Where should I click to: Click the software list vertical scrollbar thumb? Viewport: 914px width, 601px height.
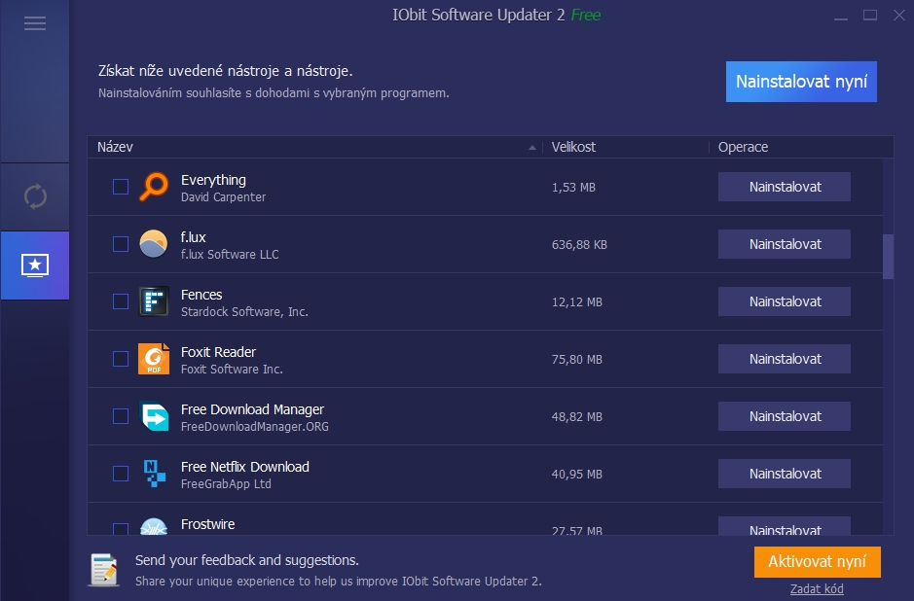[x=888, y=257]
